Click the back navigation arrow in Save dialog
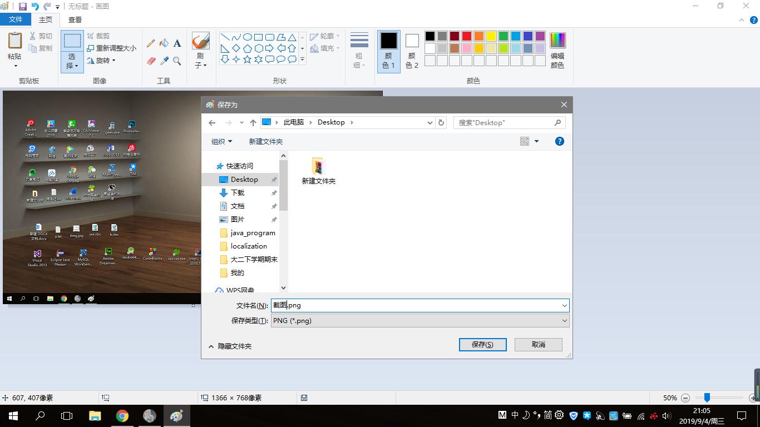Image resolution: width=760 pixels, height=427 pixels. click(x=212, y=122)
